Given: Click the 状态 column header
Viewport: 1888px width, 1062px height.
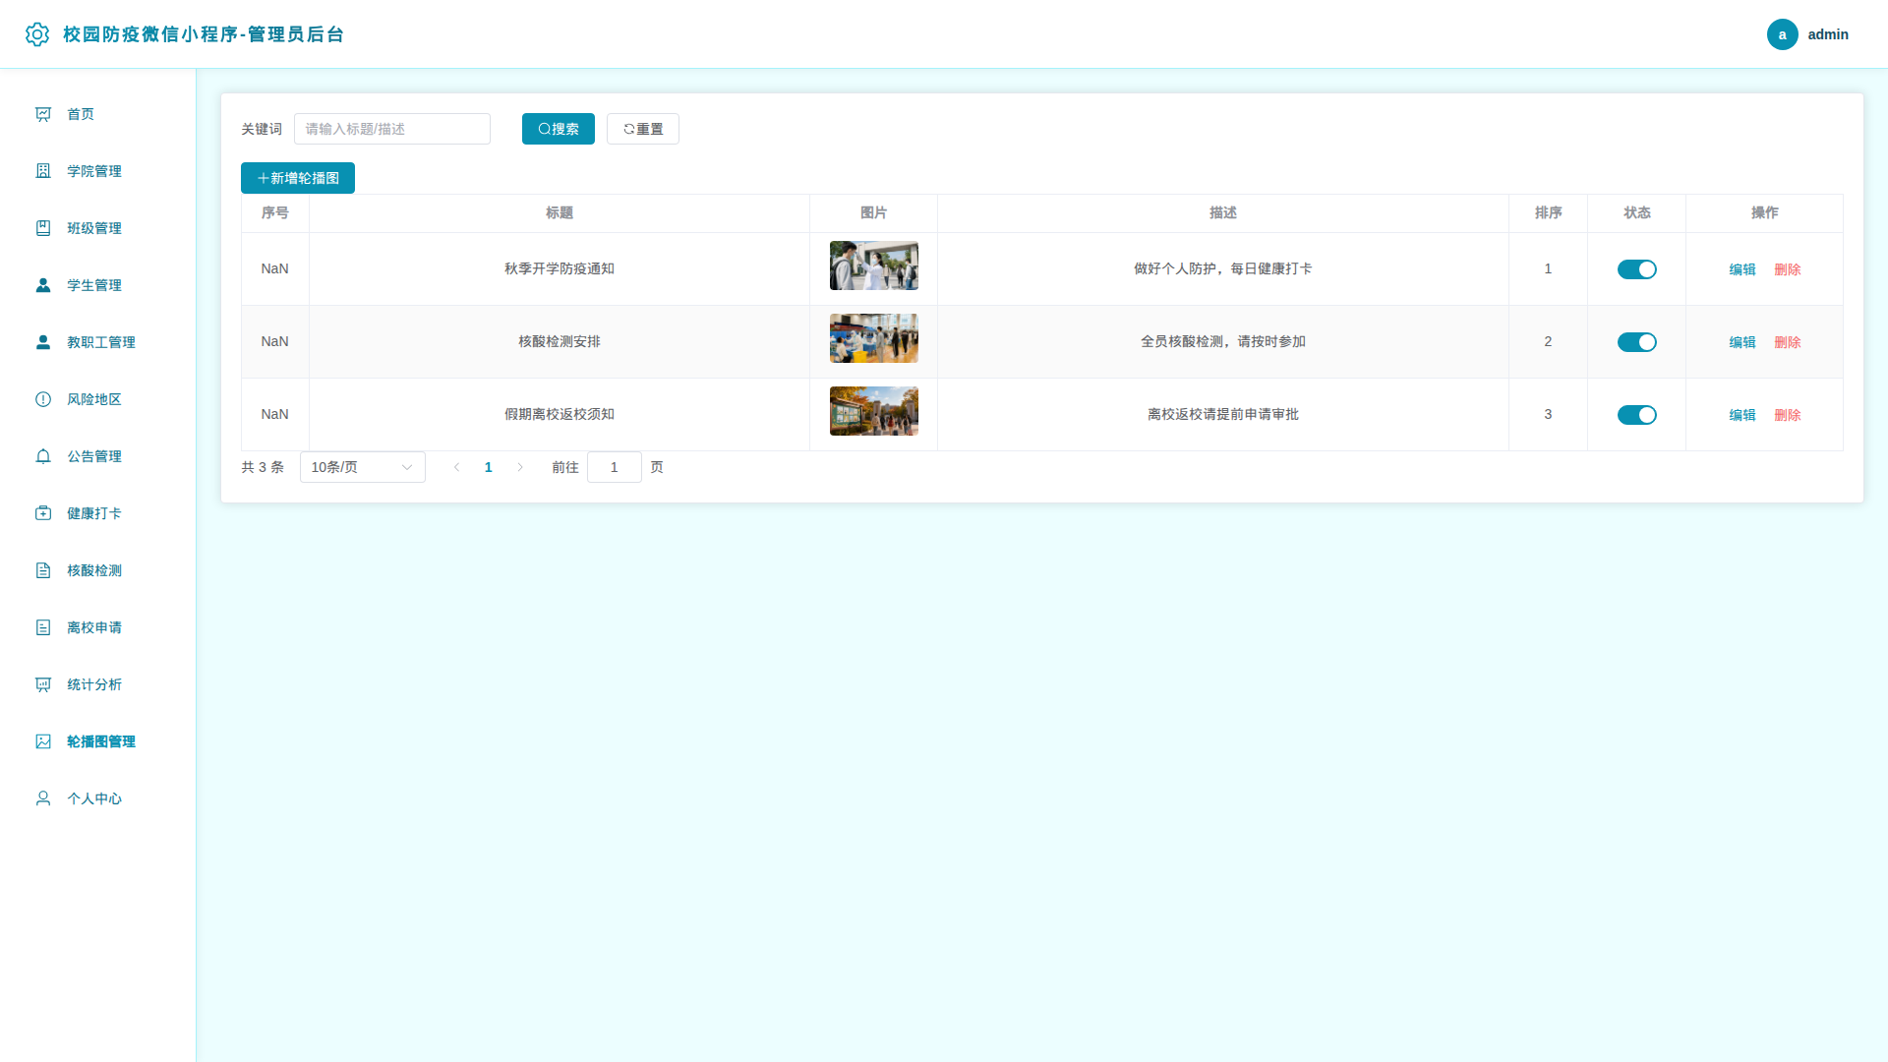Looking at the screenshot, I should [1636, 212].
